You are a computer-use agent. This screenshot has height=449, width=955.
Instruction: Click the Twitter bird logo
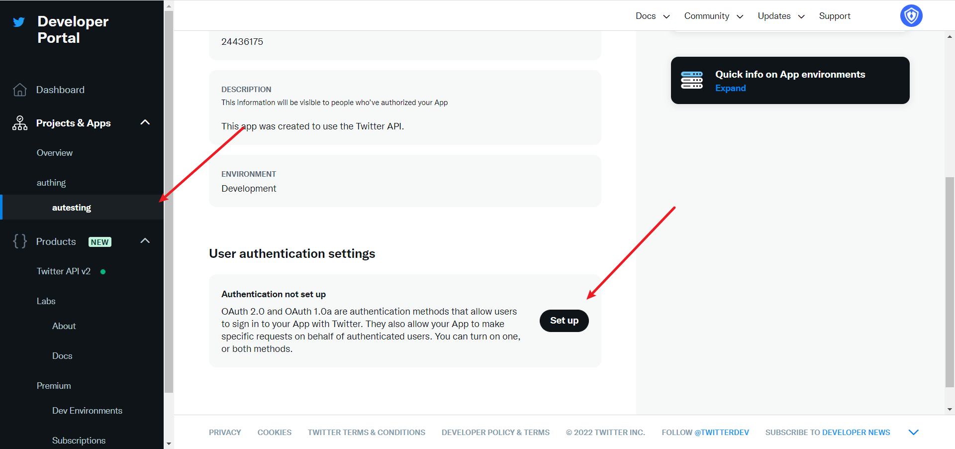pos(19,22)
